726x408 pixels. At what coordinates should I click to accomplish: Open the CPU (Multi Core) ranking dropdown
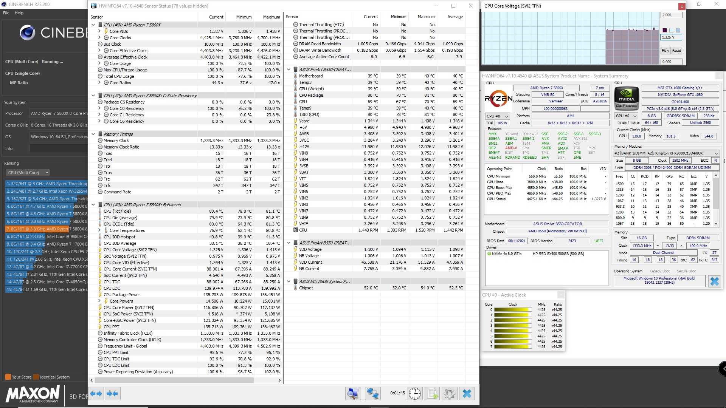(x=28, y=173)
